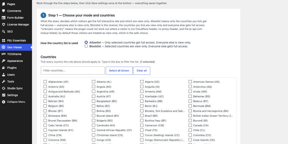Tick the Cook Islands (CK) checkbox
Screen dimensions: 288x144
(x=190, y=140)
